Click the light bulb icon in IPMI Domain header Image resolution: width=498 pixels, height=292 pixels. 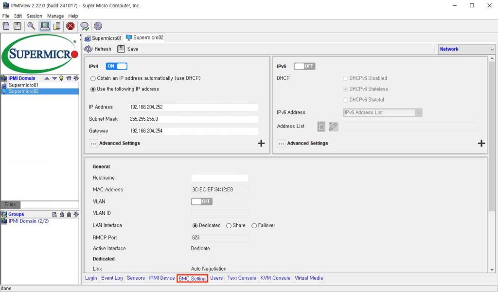[x=61, y=78]
